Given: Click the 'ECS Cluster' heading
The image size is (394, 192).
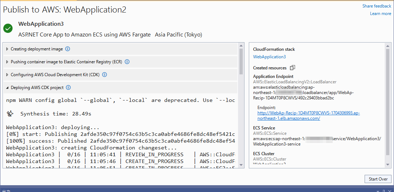Looking at the screenshot, I should [x=264, y=154].
